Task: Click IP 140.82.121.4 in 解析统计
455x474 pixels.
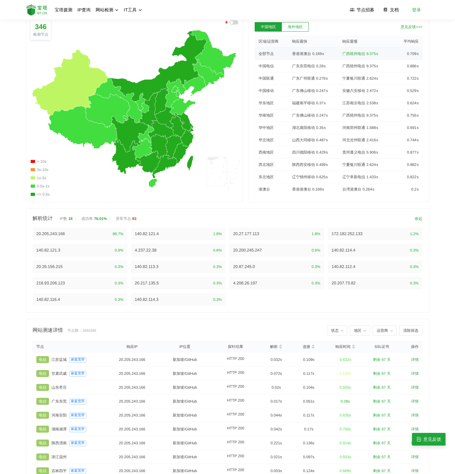Action: click(147, 234)
